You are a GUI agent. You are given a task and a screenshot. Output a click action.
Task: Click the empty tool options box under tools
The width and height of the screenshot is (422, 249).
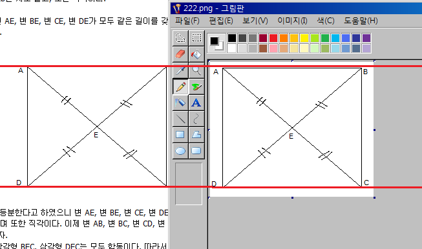189,184
